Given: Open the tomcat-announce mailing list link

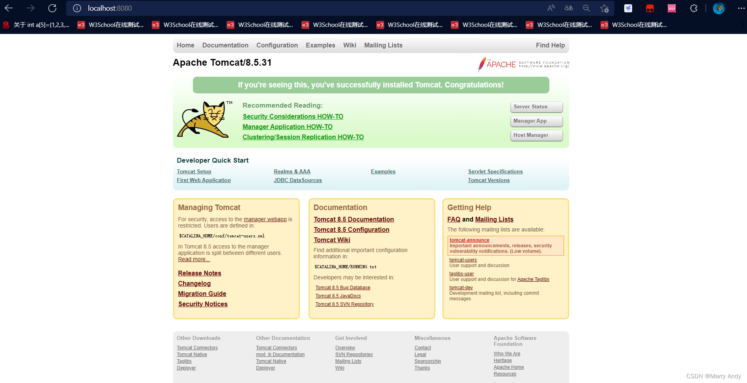Looking at the screenshot, I should coord(469,240).
